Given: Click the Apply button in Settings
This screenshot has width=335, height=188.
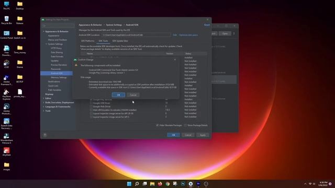Looking at the screenshot, I should (x=203, y=135).
